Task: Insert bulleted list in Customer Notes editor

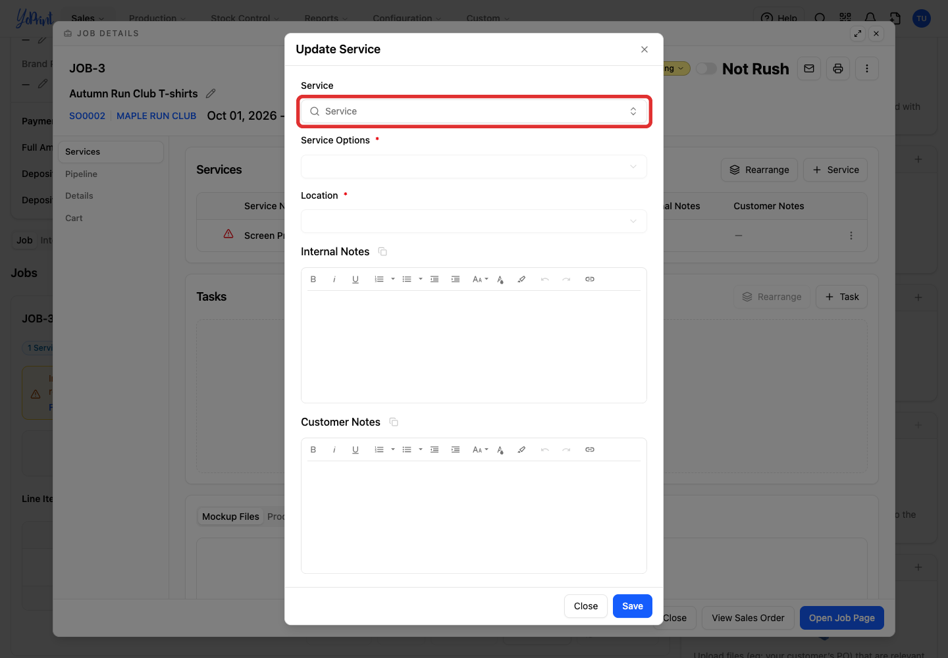Action: [x=407, y=449]
